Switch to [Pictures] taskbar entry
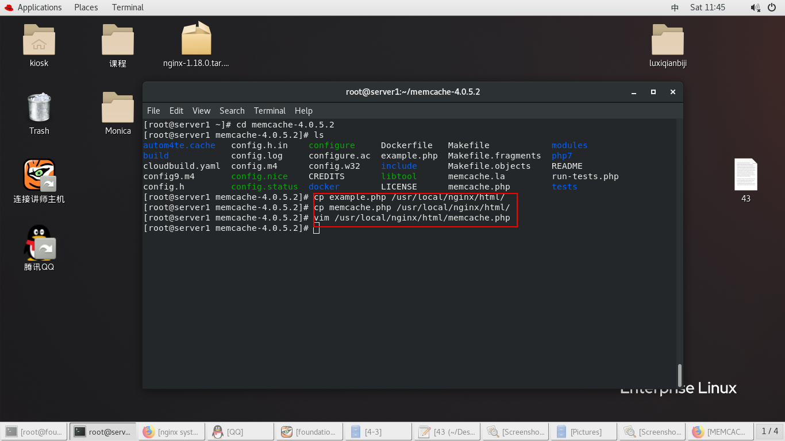The image size is (785, 441). (583, 431)
